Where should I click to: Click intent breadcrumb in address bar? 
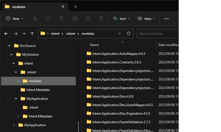pos(55,34)
